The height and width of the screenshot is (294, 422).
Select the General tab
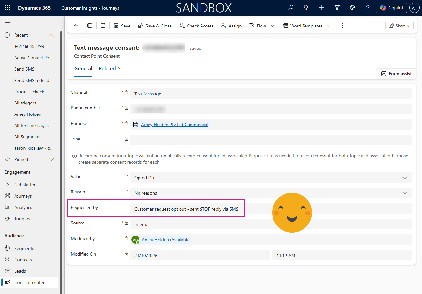83,69
